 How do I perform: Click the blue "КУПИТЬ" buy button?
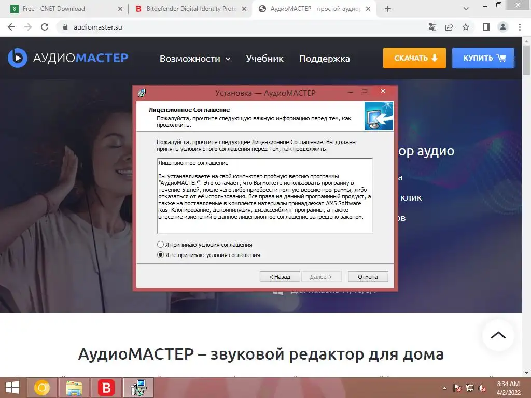[483, 58]
